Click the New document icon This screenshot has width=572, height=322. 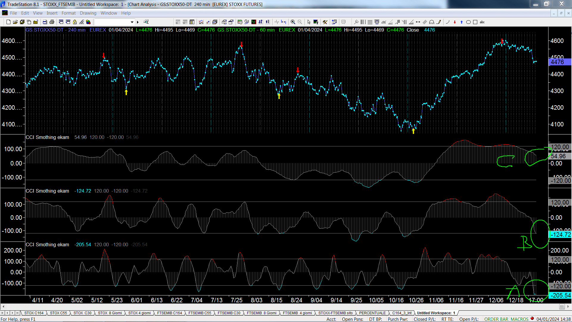pos(9,22)
